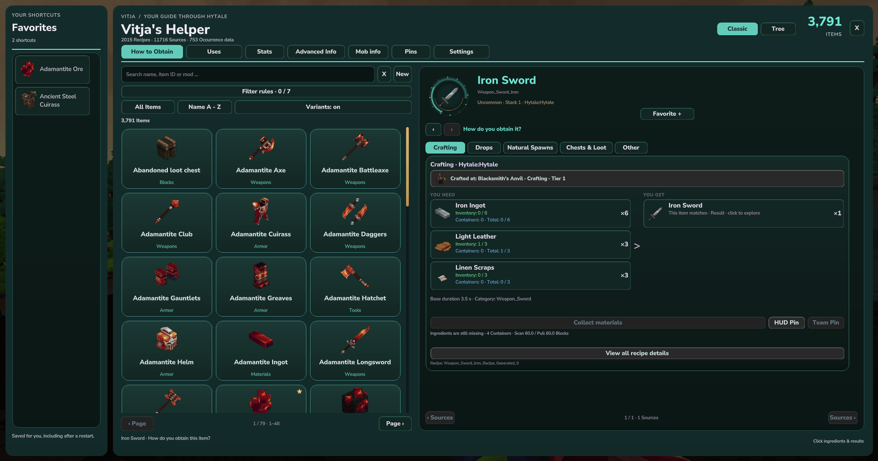Toggle the Variants: on filter

coord(323,107)
